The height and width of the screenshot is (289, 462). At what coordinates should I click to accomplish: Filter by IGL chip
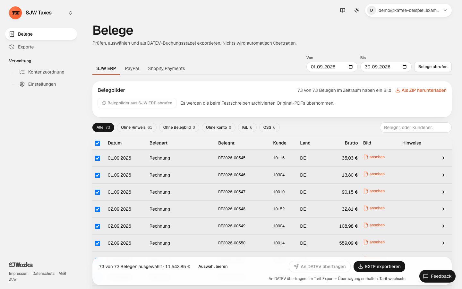(247, 127)
